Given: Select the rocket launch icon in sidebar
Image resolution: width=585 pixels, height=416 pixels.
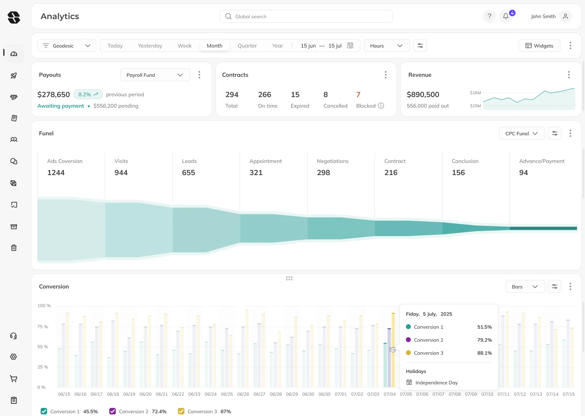Looking at the screenshot, I should [x=14, y=76].
